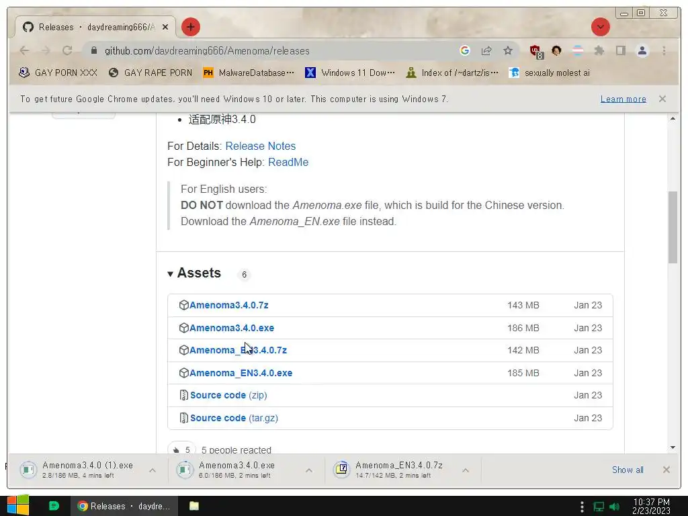This screenshot has height=516, width=688.
Task: View site information lock icon
Action: point(93,51)
